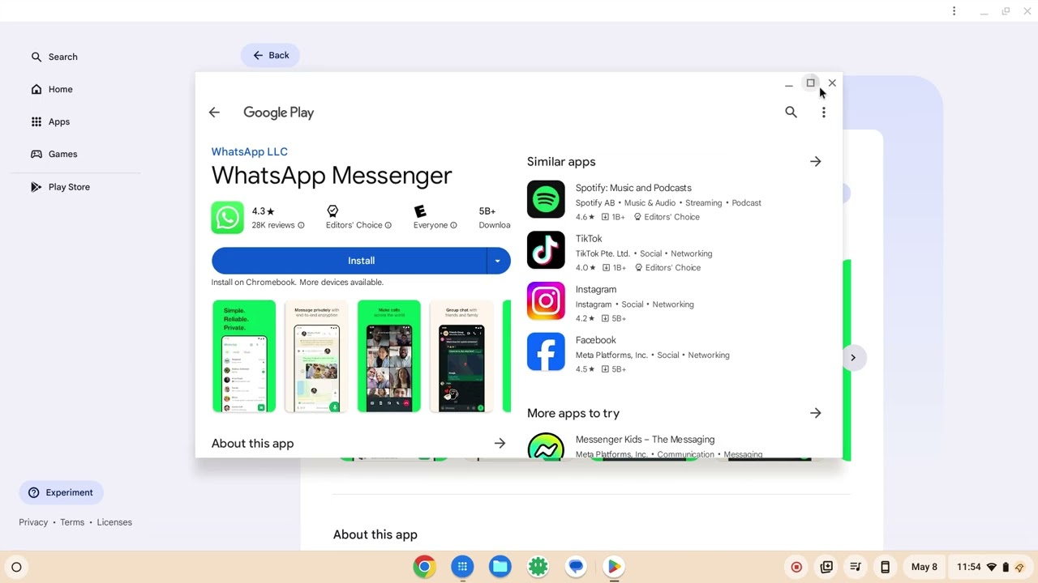Select Apps in left sidebar

(x=50, y=121)
